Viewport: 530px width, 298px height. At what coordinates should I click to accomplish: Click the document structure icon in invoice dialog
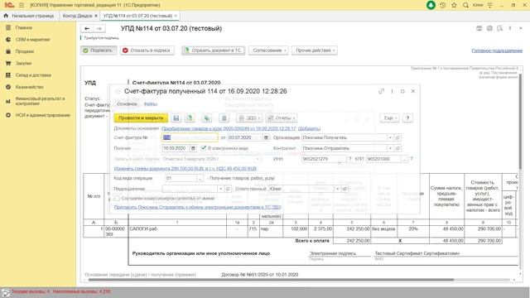click(224, 118)
